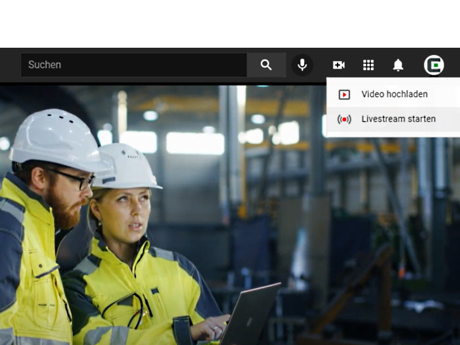The width and height of the screenshot is (460, 345).
Task: Select the Video hochladen menu entry
Action: click(x=394, y=94)
